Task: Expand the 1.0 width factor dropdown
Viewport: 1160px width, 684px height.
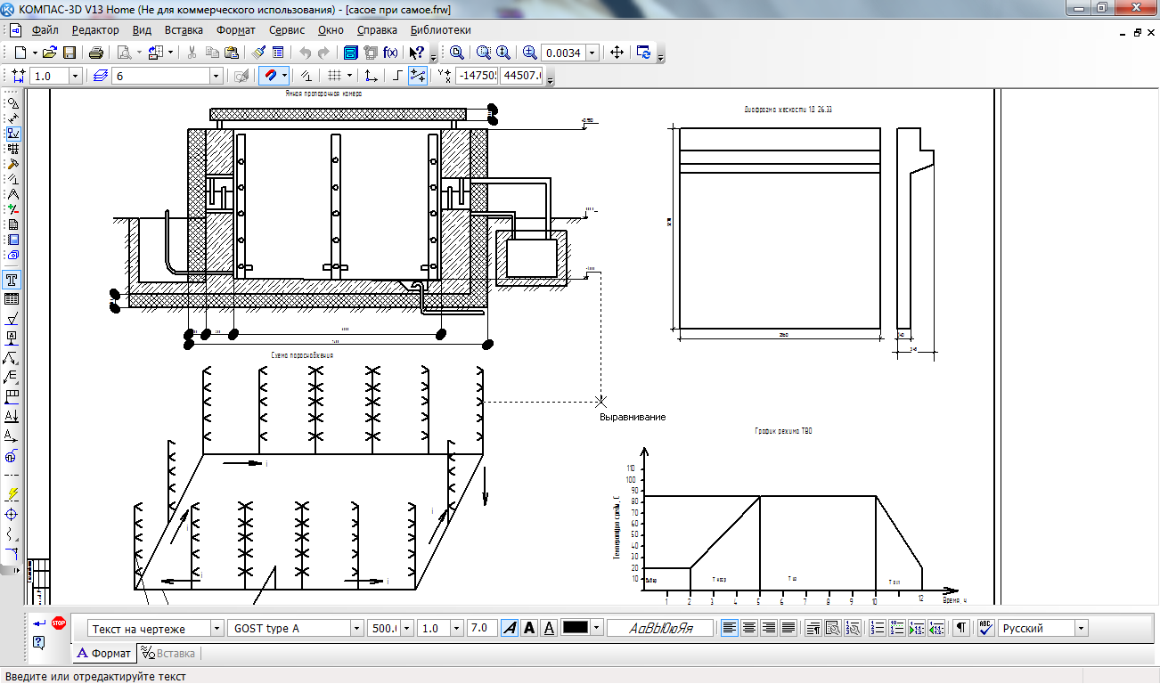Action: coord(456,628)
